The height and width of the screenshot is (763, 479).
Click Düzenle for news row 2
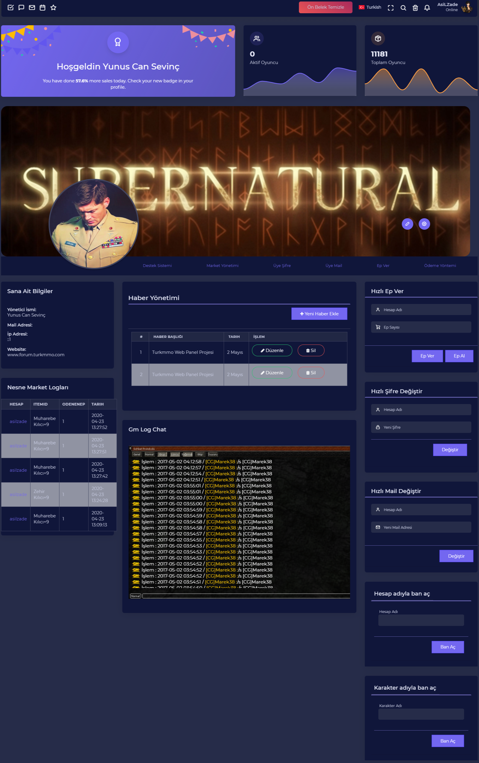pos(272,372)
